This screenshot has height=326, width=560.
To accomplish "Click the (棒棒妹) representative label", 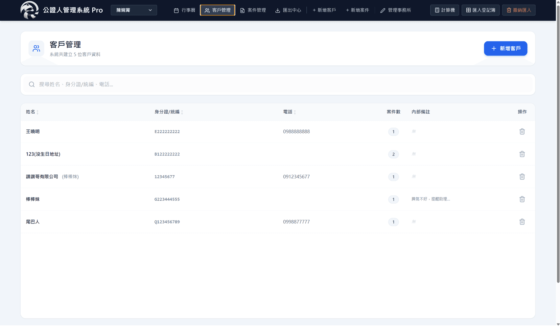I will pos(70,177).
